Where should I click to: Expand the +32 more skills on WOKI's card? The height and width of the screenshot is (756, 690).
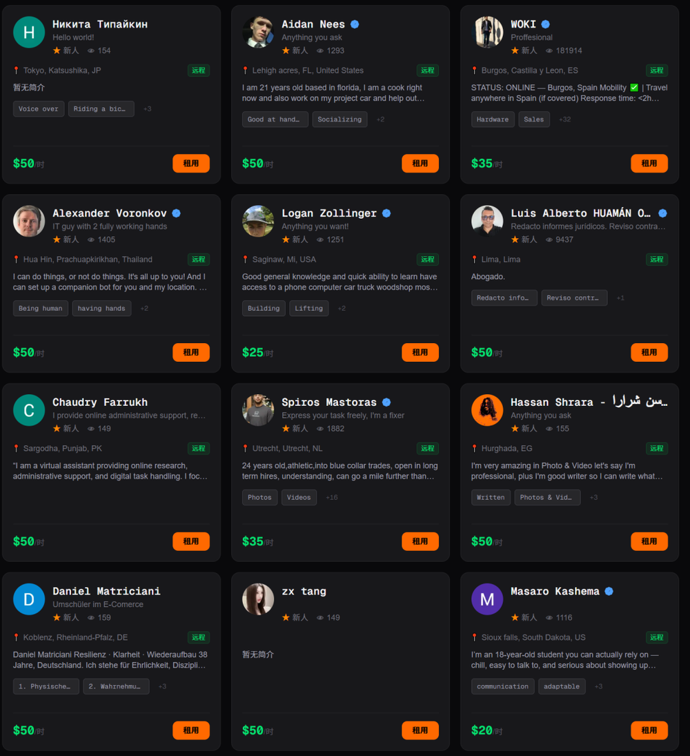[564, 119]
